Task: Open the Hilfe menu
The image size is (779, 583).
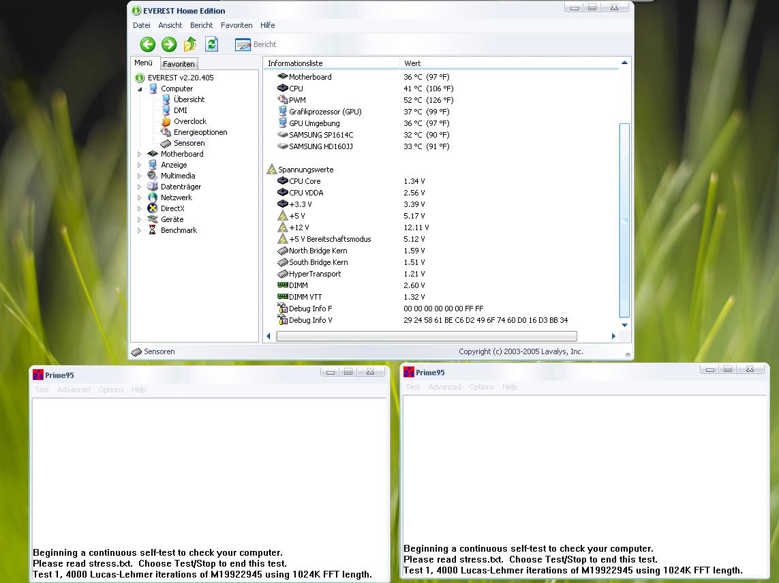Action: (x=267, y=25)
